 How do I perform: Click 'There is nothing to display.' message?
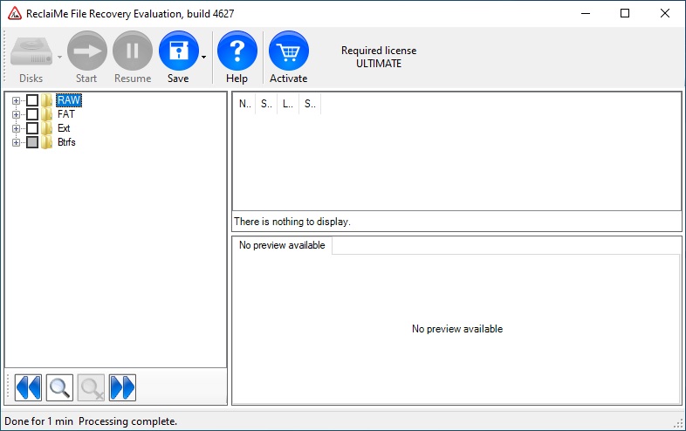point(292,222)
